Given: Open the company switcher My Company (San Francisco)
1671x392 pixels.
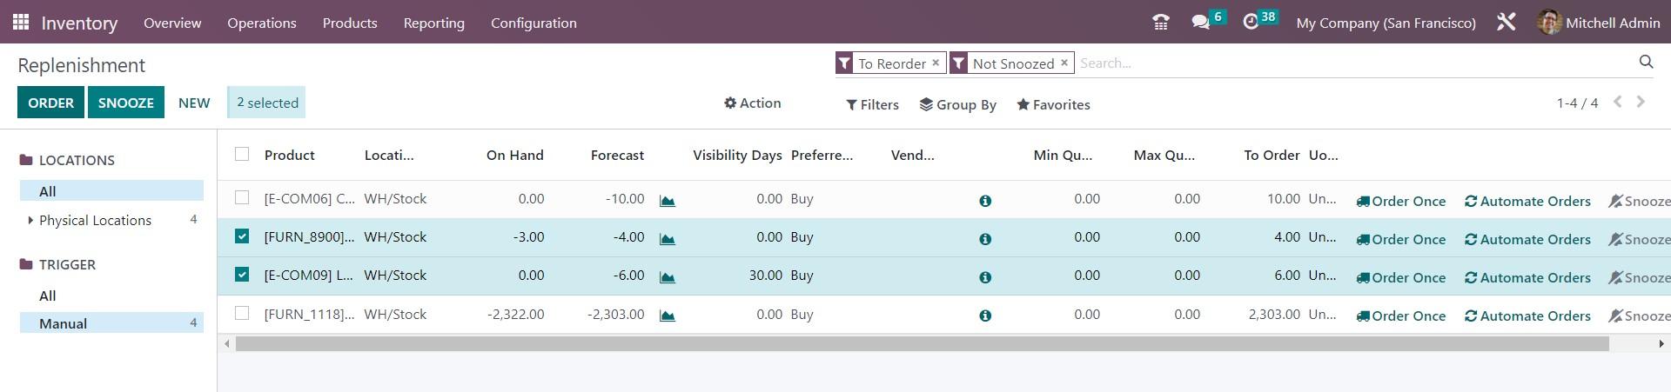Looking at the screenshot, I should (x=1386, y=23).
